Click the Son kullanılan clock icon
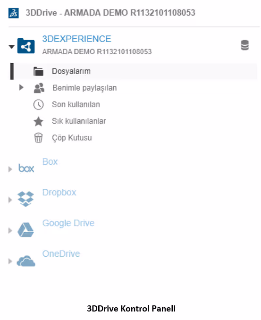 38,105
